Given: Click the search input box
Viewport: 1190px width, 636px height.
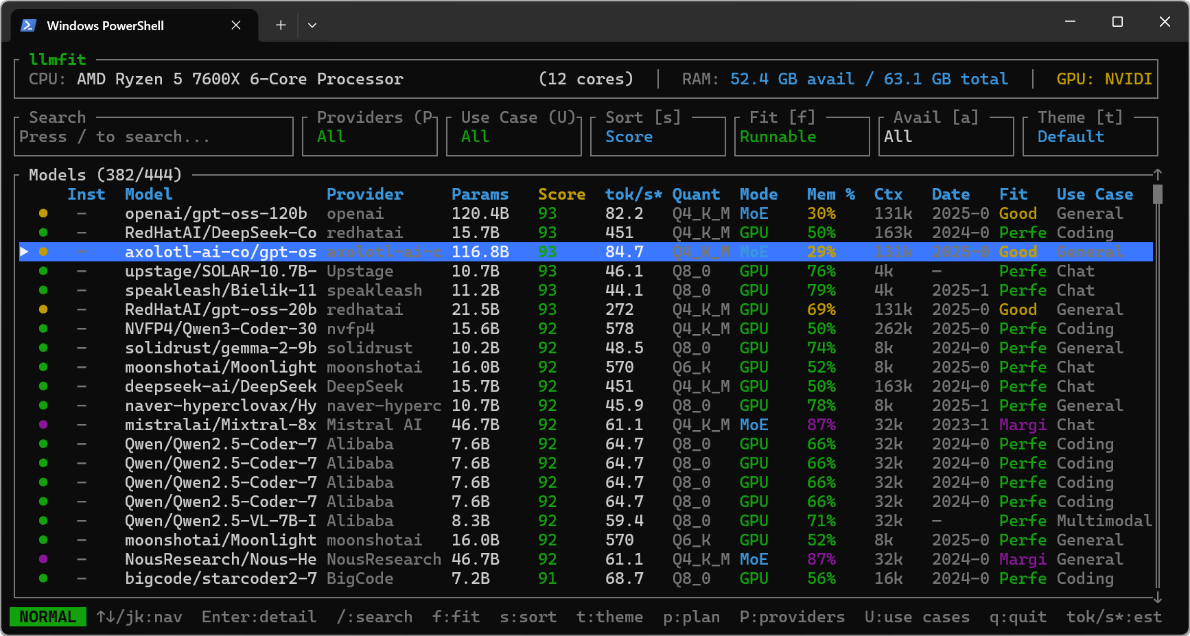Looking at the screenshot, I should [154, 137].
